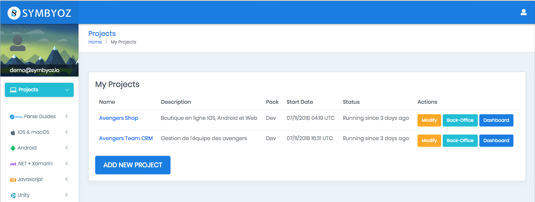Open the Avengers Shop project link
Screen dimensions: 535x202
coord(118,118)
